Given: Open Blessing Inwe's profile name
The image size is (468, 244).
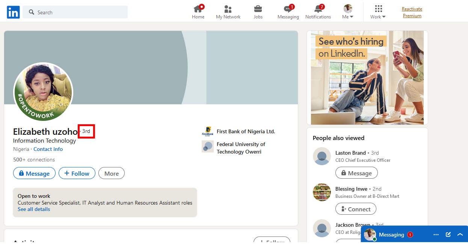Looking at the screenshot, I should (x=351, y=189).
